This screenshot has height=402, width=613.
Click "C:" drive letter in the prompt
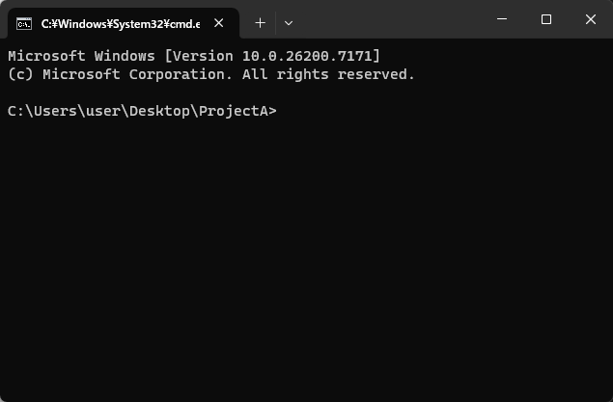point(15,112)
